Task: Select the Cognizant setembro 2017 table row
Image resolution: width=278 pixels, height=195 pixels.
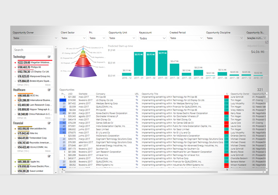Action: pyautogui.click(x=163, y=142)
